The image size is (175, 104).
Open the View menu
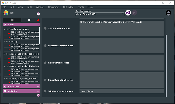(20, 7)
